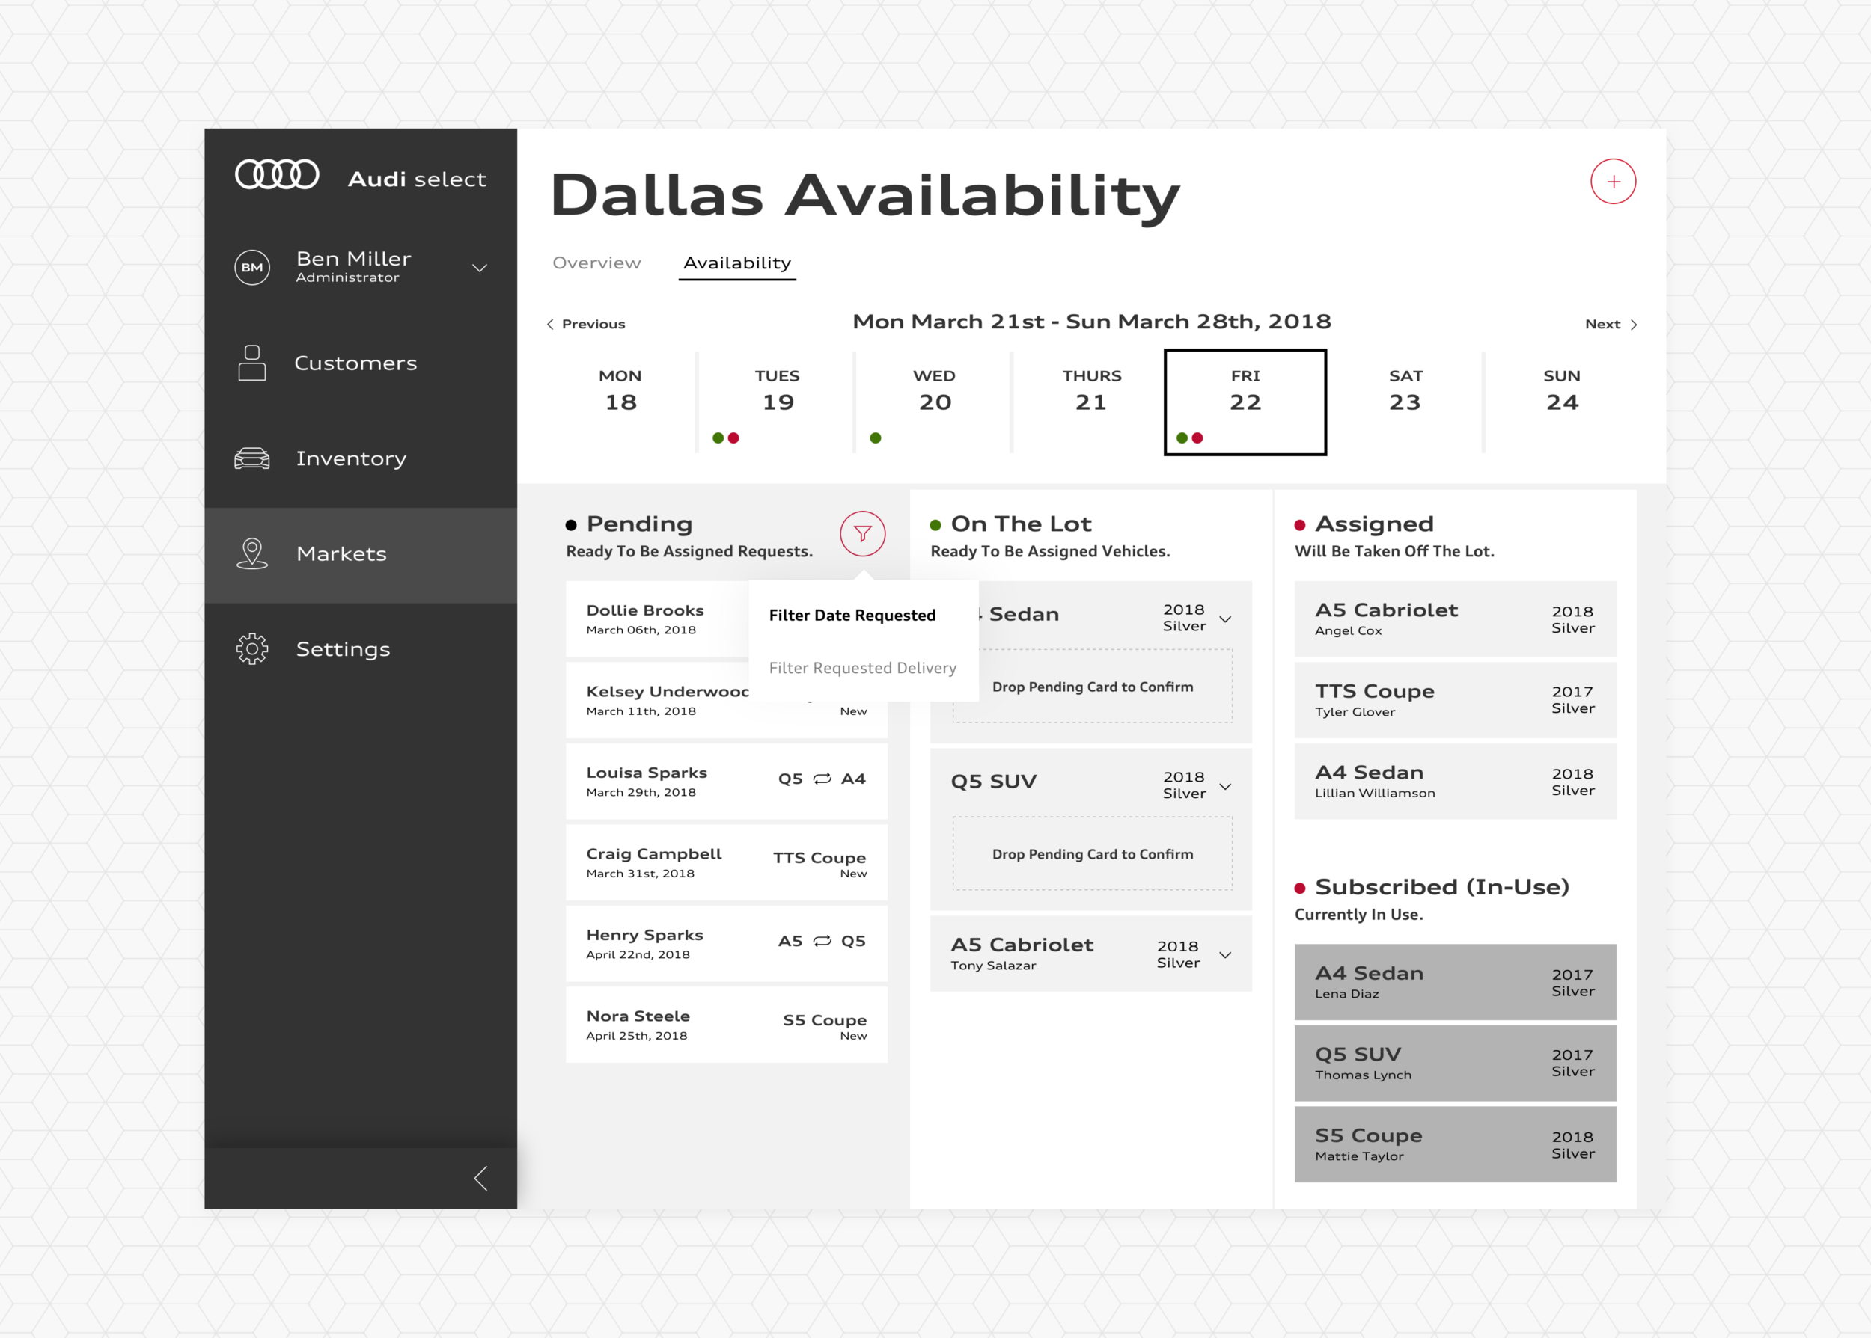Select Sunday 24 in the calendar
Image resolution: width=1871 pixels, height=1338 pixels.
pyautogui.click(x=1562, y=402)
